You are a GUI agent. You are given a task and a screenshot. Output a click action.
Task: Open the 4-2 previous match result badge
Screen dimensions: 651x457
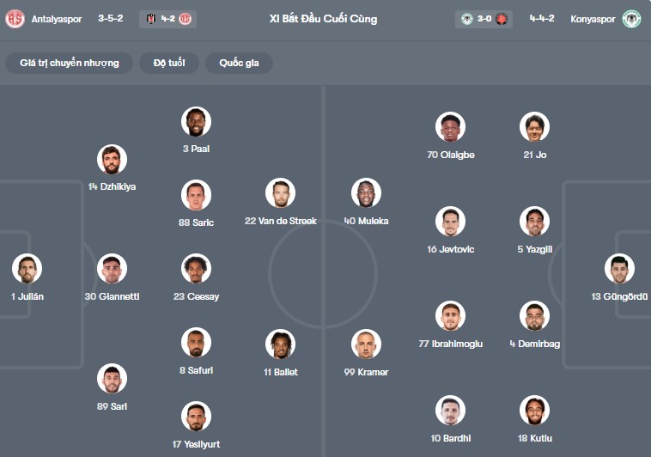pos(167,19)
